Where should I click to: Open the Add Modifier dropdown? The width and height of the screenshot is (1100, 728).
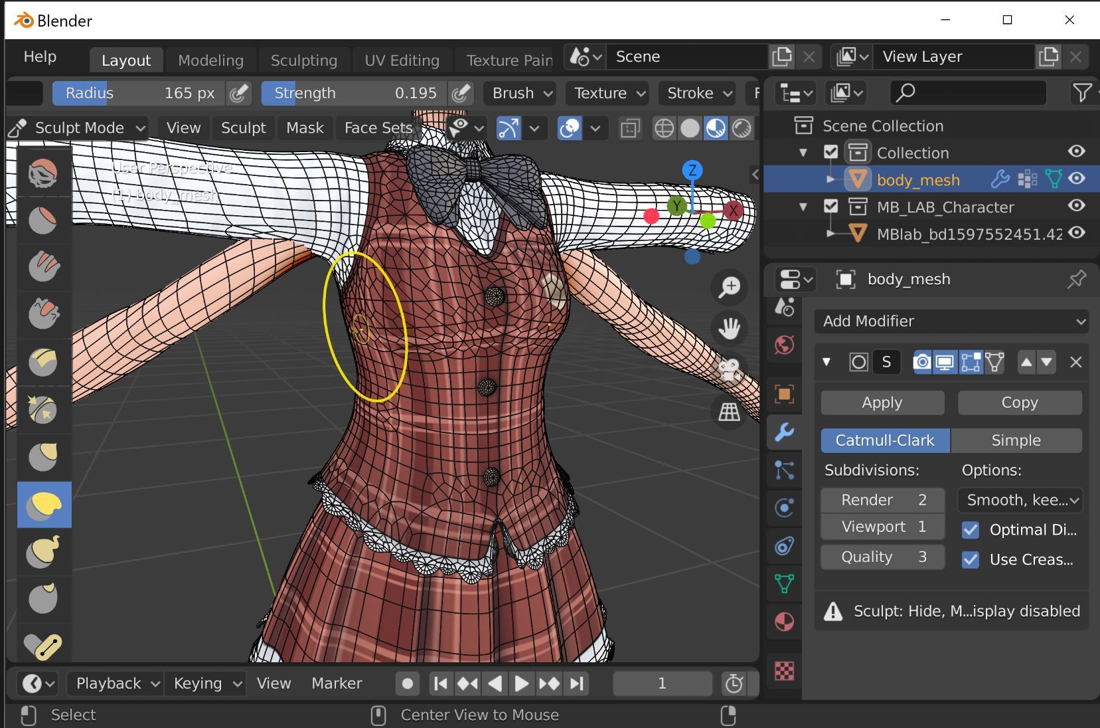pyautogui.click(x=951, y=321)
